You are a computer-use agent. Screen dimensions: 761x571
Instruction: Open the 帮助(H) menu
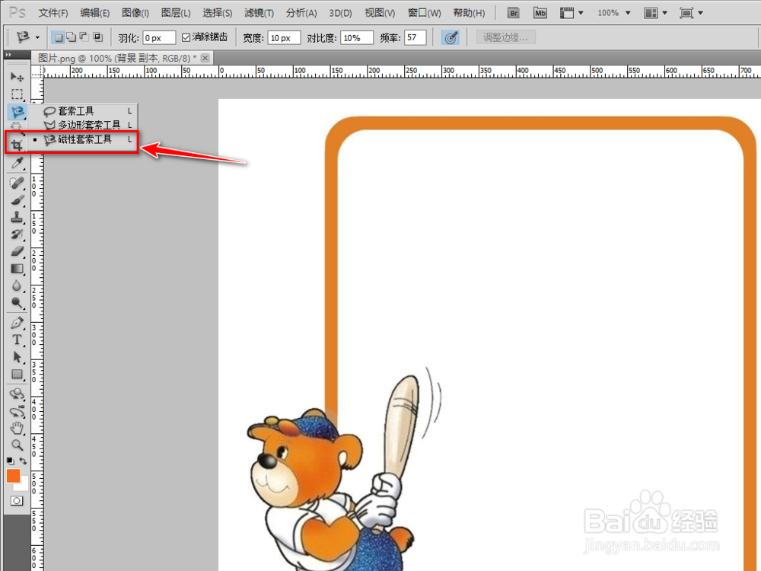(x=469, y=13)
